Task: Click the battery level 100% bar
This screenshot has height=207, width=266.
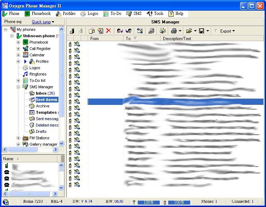Action: pos(179,202)
